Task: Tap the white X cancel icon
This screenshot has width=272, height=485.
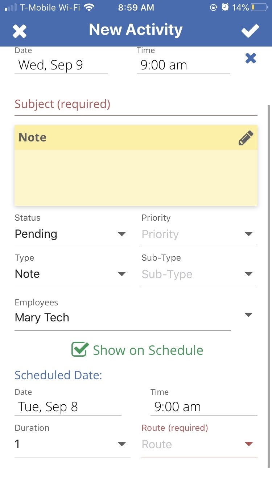Action: click(x=20, y=31)
